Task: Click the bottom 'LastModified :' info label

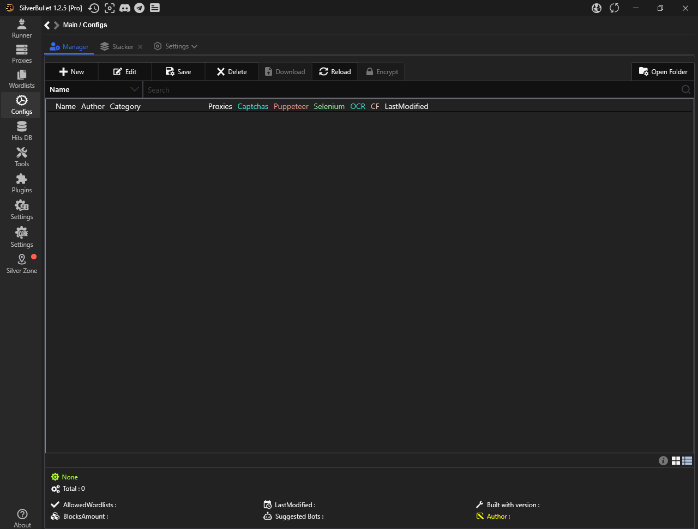Action: [x=295, y=505]
